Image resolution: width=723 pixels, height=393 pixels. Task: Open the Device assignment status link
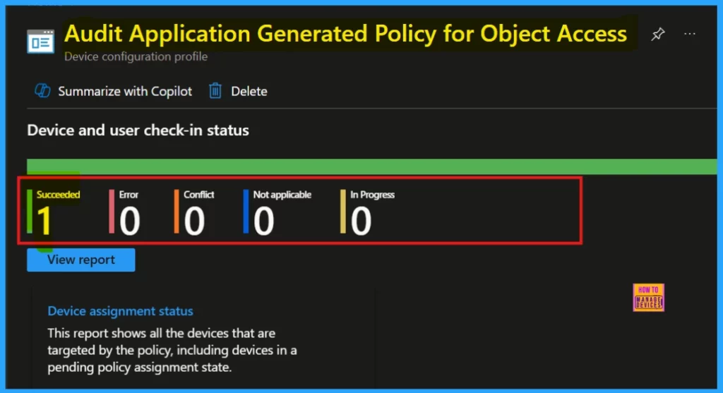click(x=120, y=311)
